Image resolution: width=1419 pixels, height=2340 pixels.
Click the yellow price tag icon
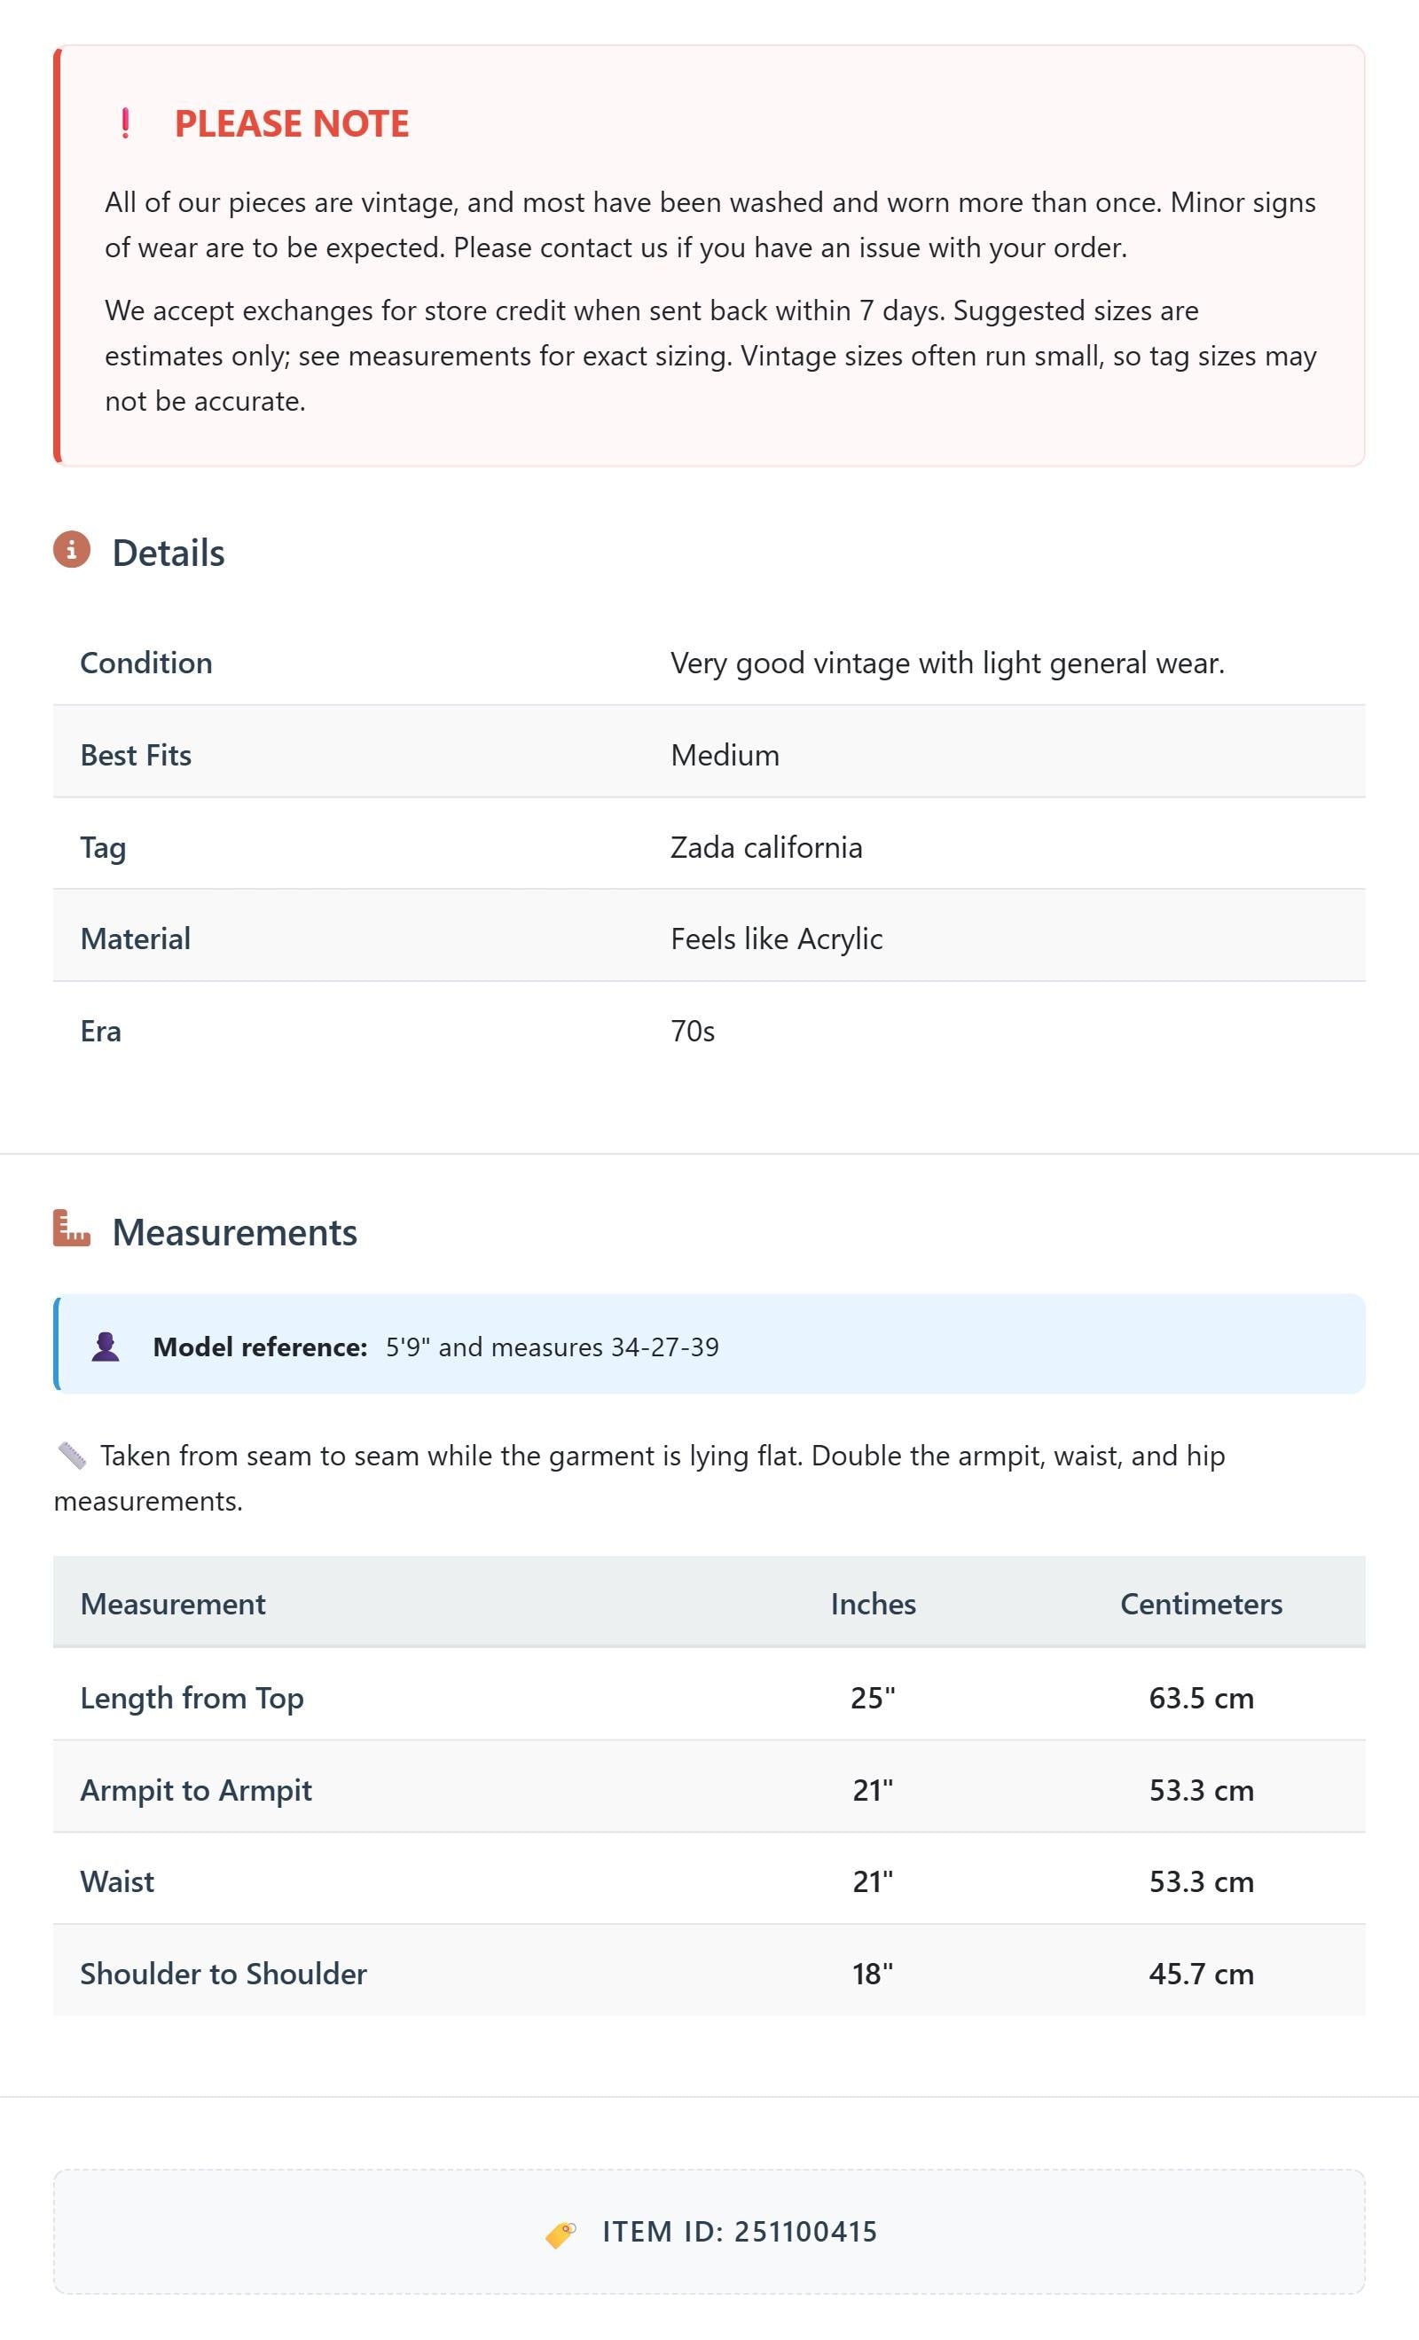pyautogui.click(x=561, y=2234)
